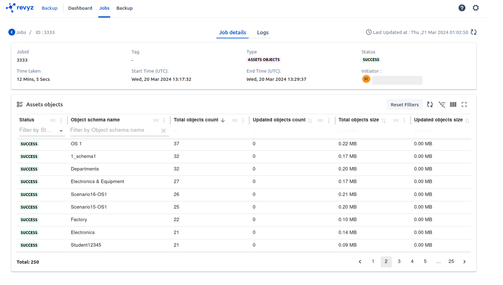Screen dimensions: 503x285
Task: Grab the Object schema name drag handle
Action: click(156, 120)
